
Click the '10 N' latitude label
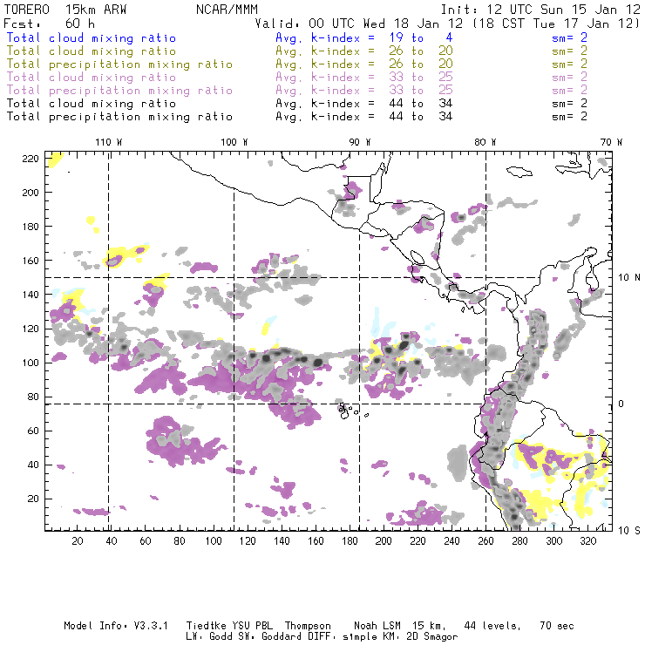point(629,278)
